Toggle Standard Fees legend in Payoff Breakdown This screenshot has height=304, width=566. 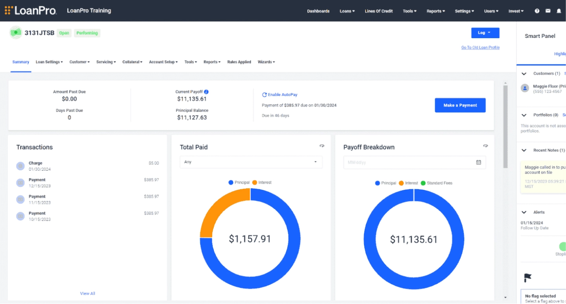(437, 183)
